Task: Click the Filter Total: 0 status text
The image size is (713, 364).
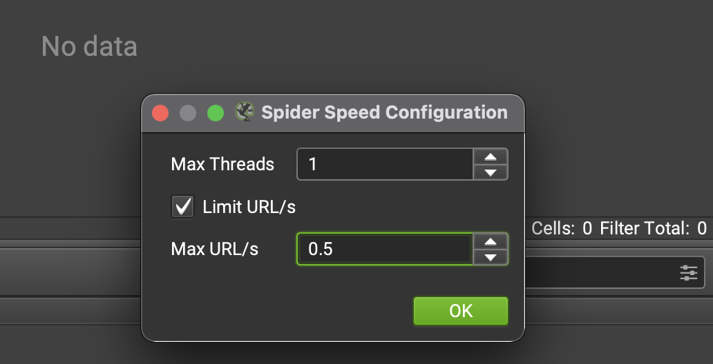Action: (x=654, y=228)
